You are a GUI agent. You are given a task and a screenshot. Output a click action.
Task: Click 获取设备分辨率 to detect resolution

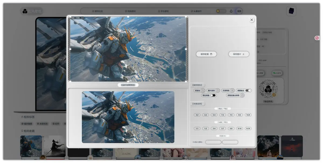(x=235, y=95)
